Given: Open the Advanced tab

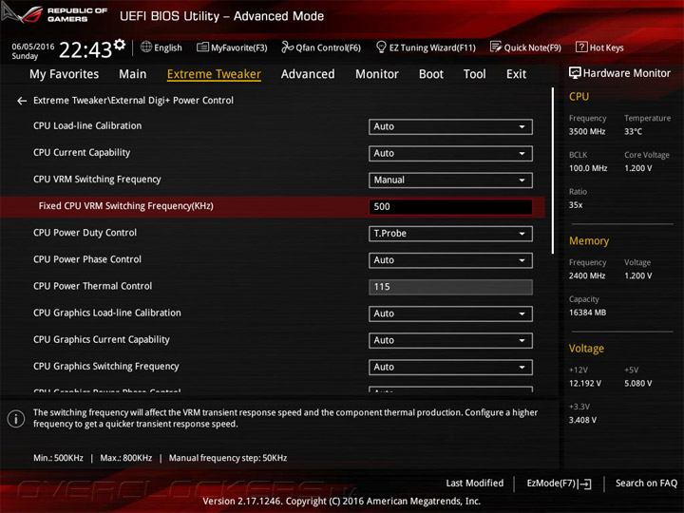Looking at the screenshot, I should point(308,74).
